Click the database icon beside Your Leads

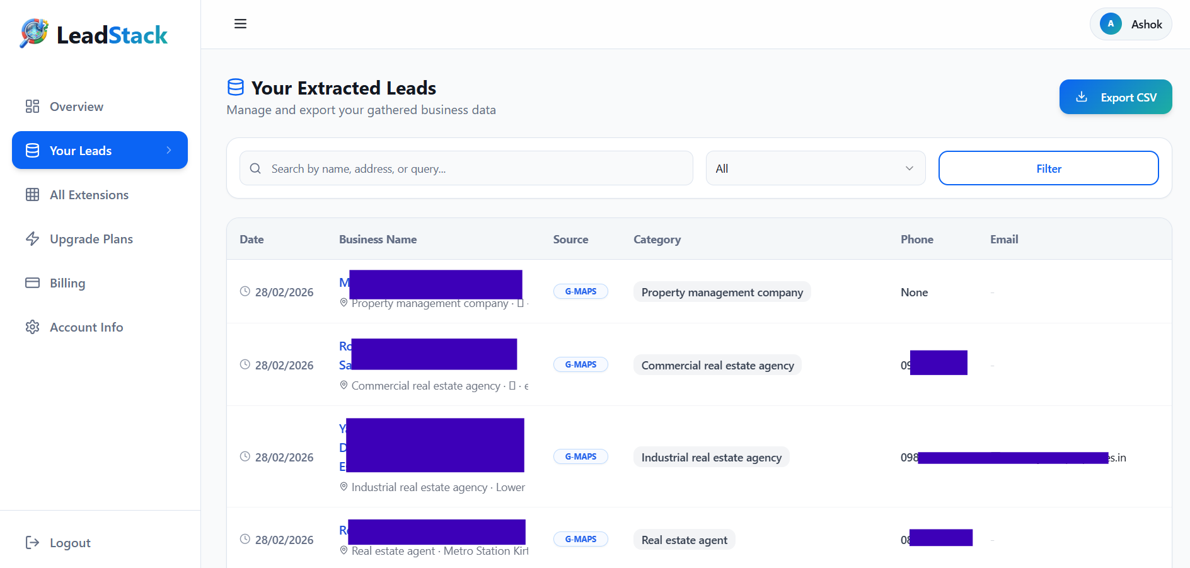click(32, 150)
